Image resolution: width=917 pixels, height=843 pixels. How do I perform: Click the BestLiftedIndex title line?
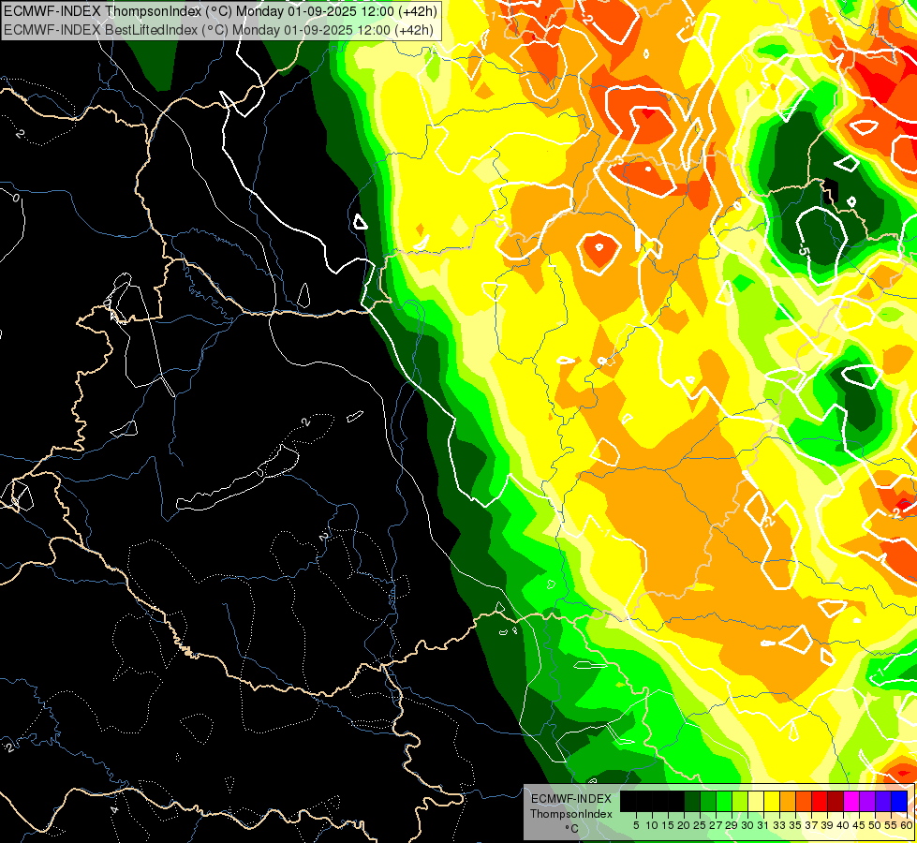point(218,29)
